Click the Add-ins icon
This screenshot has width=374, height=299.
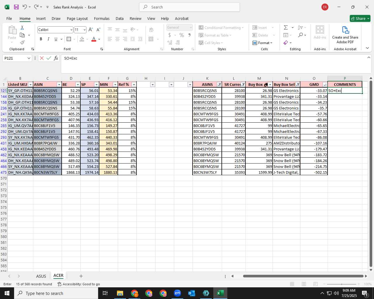point(320,32)
